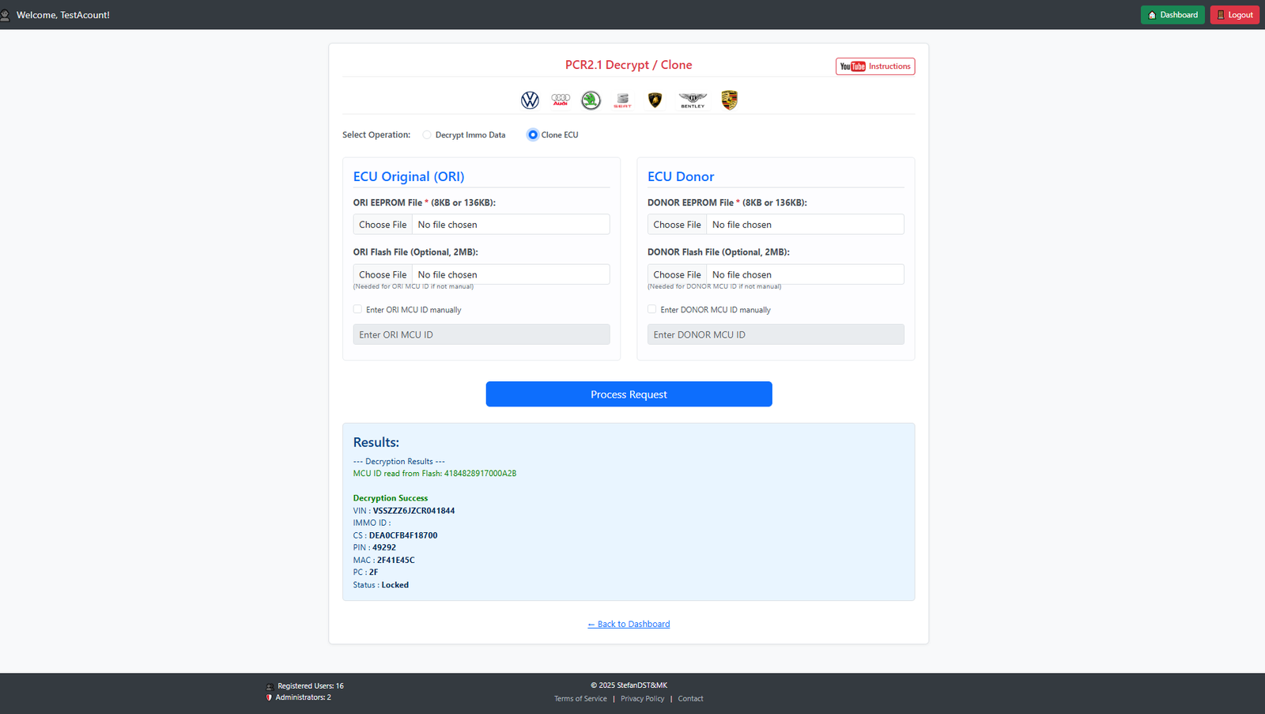Click the green Skoda logo

pyautogui.click(x=591, y=100)
